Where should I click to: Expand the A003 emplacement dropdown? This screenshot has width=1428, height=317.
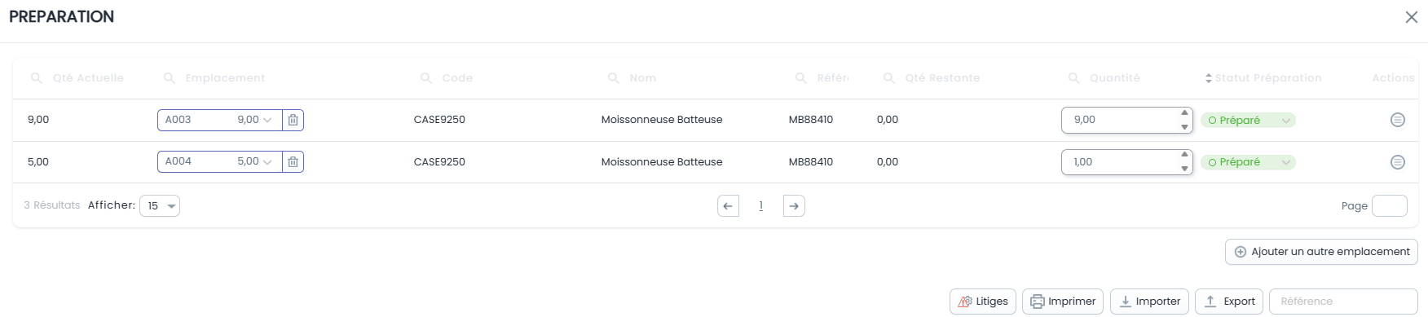[267, 120]
